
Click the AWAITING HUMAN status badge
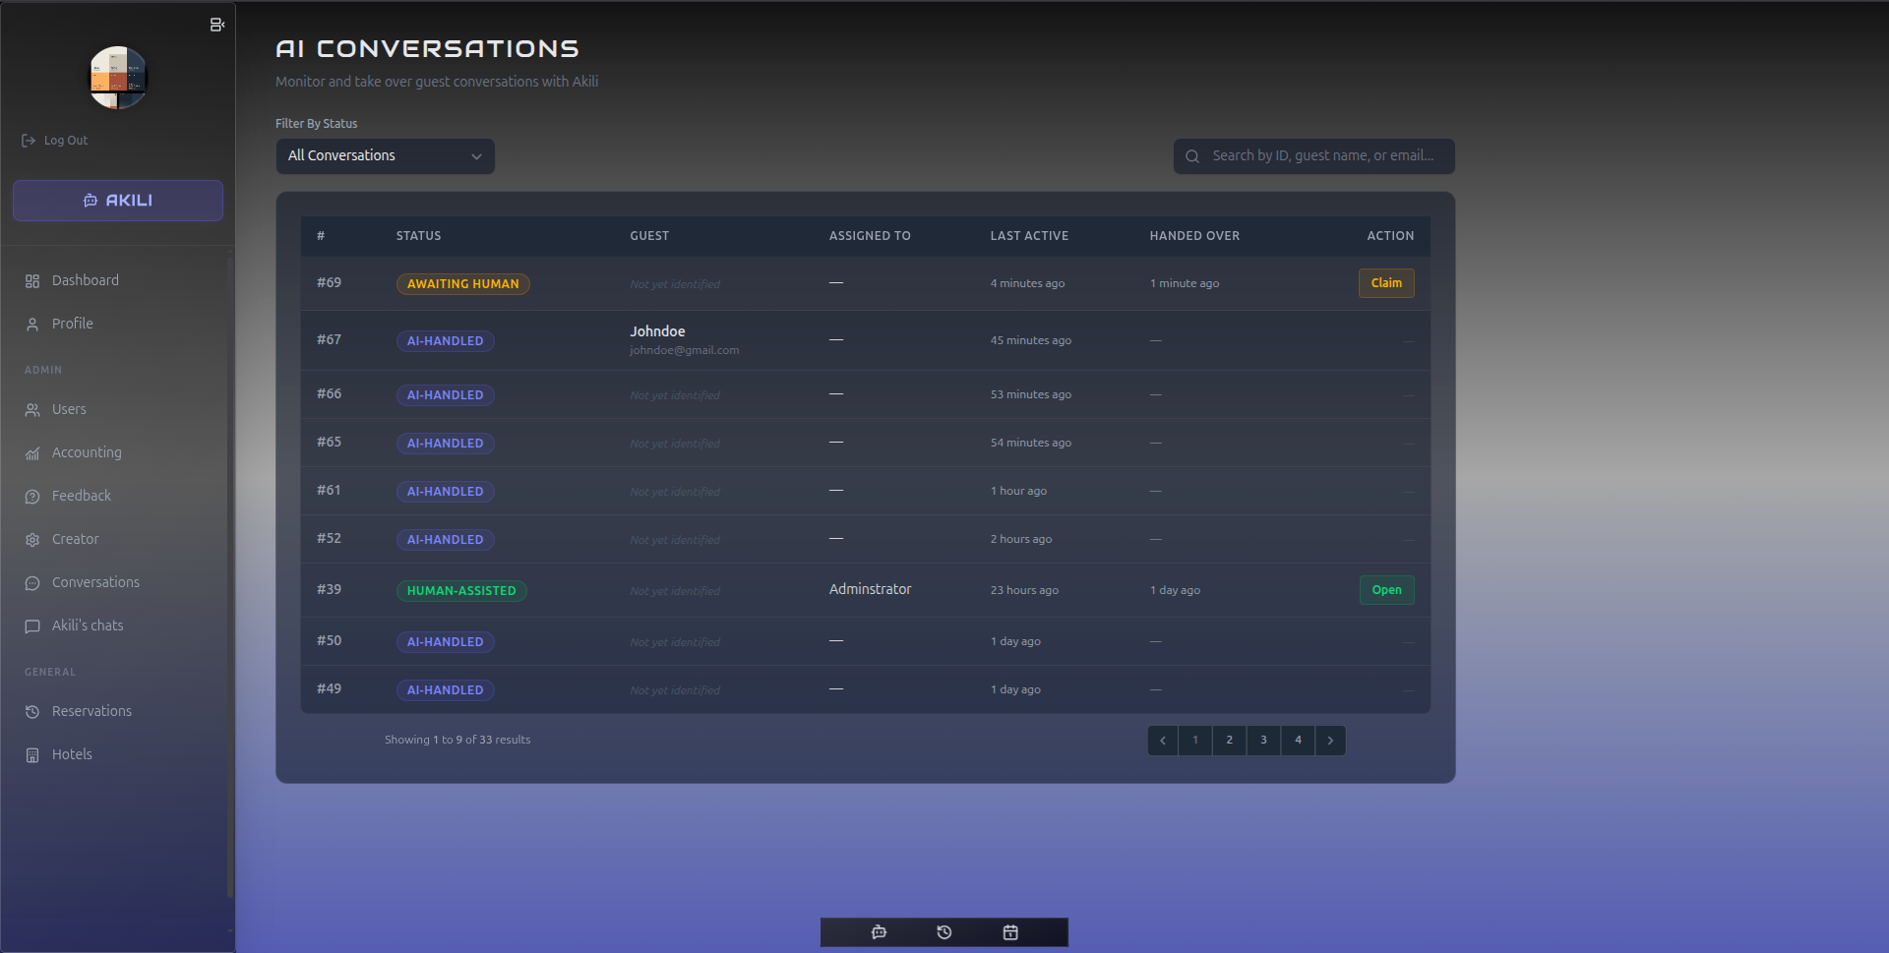[463, 284]
